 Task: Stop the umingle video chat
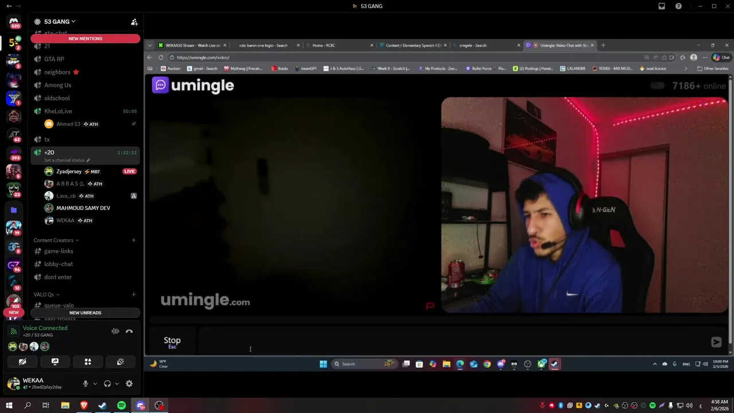(x=172, y=342)
